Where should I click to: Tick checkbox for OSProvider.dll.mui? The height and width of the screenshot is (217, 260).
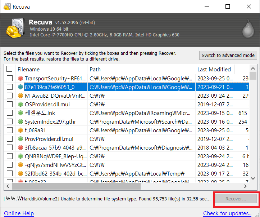[10, 104]
